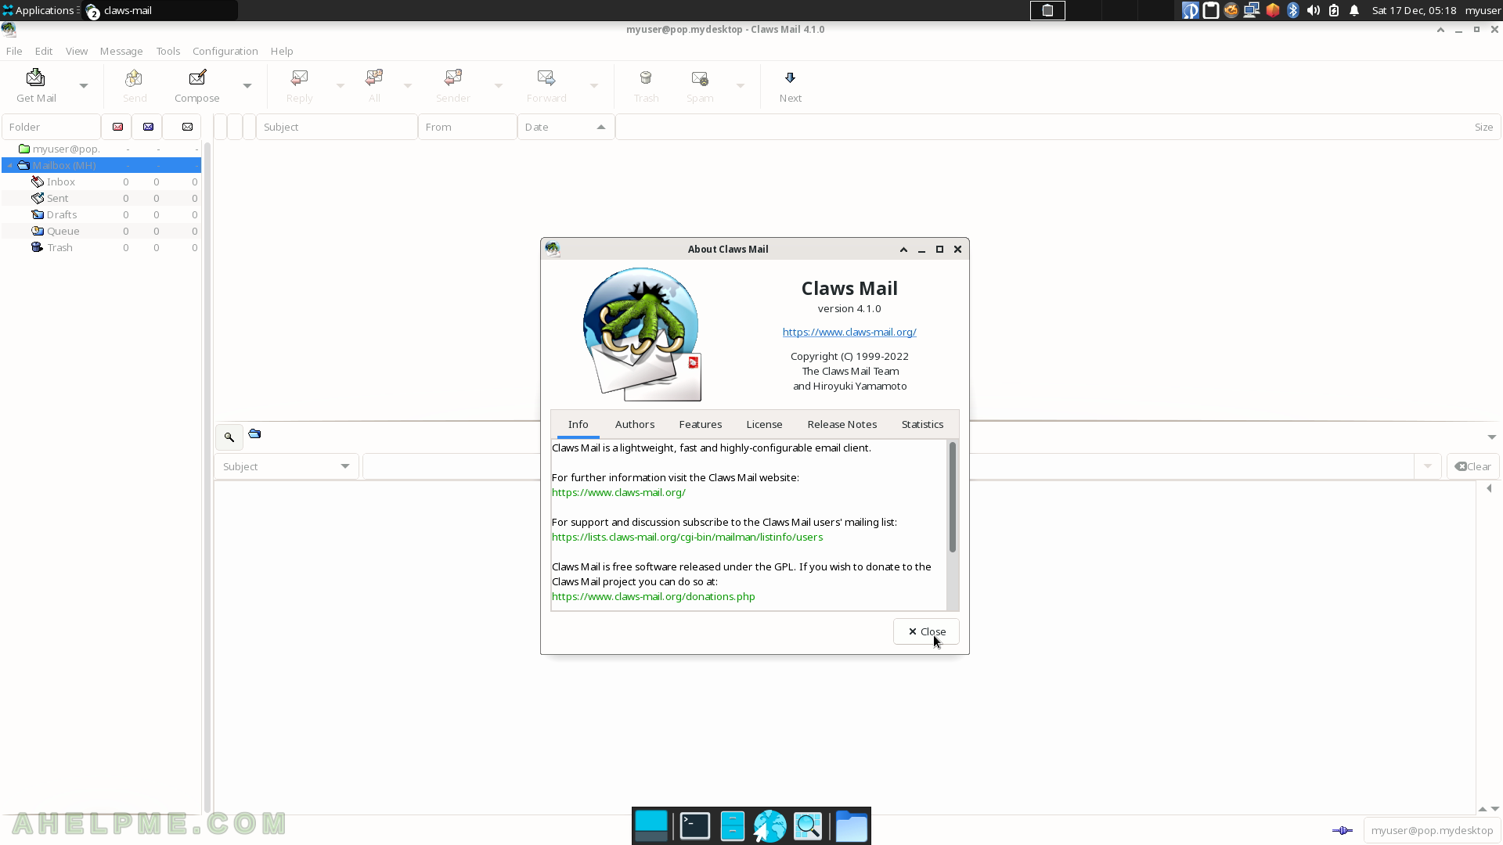The width and height of the screenshot is (1503, 845).
Task: Click the total messages column icon in folder header
Action: click(x=187, y=127)
